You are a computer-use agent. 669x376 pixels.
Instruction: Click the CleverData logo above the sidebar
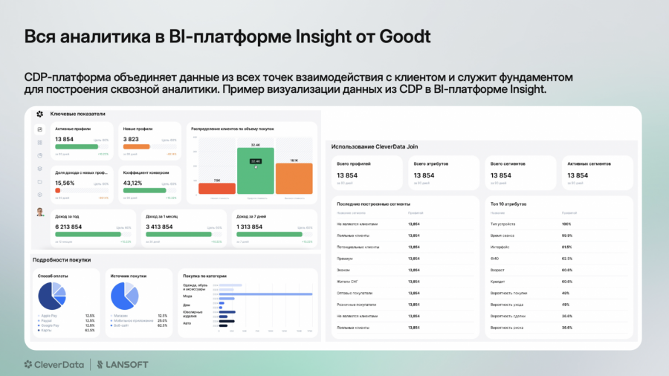[39, 114]
